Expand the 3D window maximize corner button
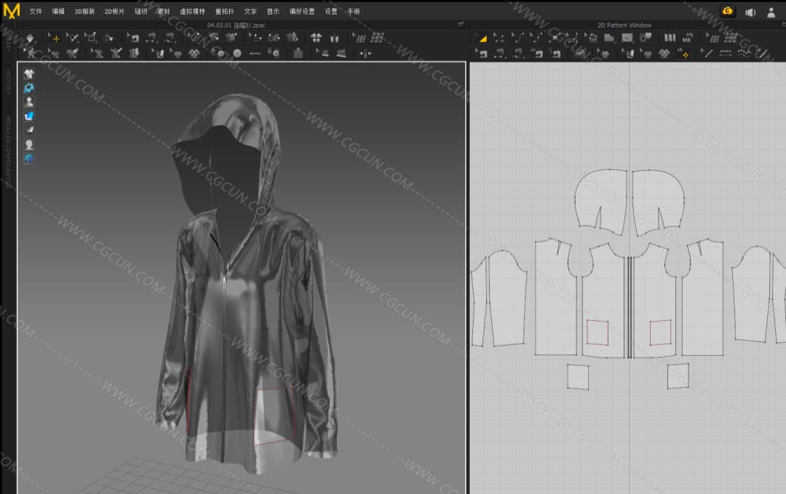786x494 pixels. coord(460,24)
